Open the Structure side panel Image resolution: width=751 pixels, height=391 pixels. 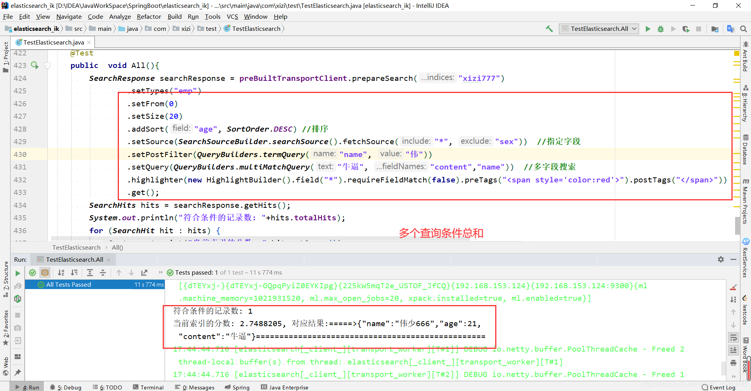(x=5, y=279)
